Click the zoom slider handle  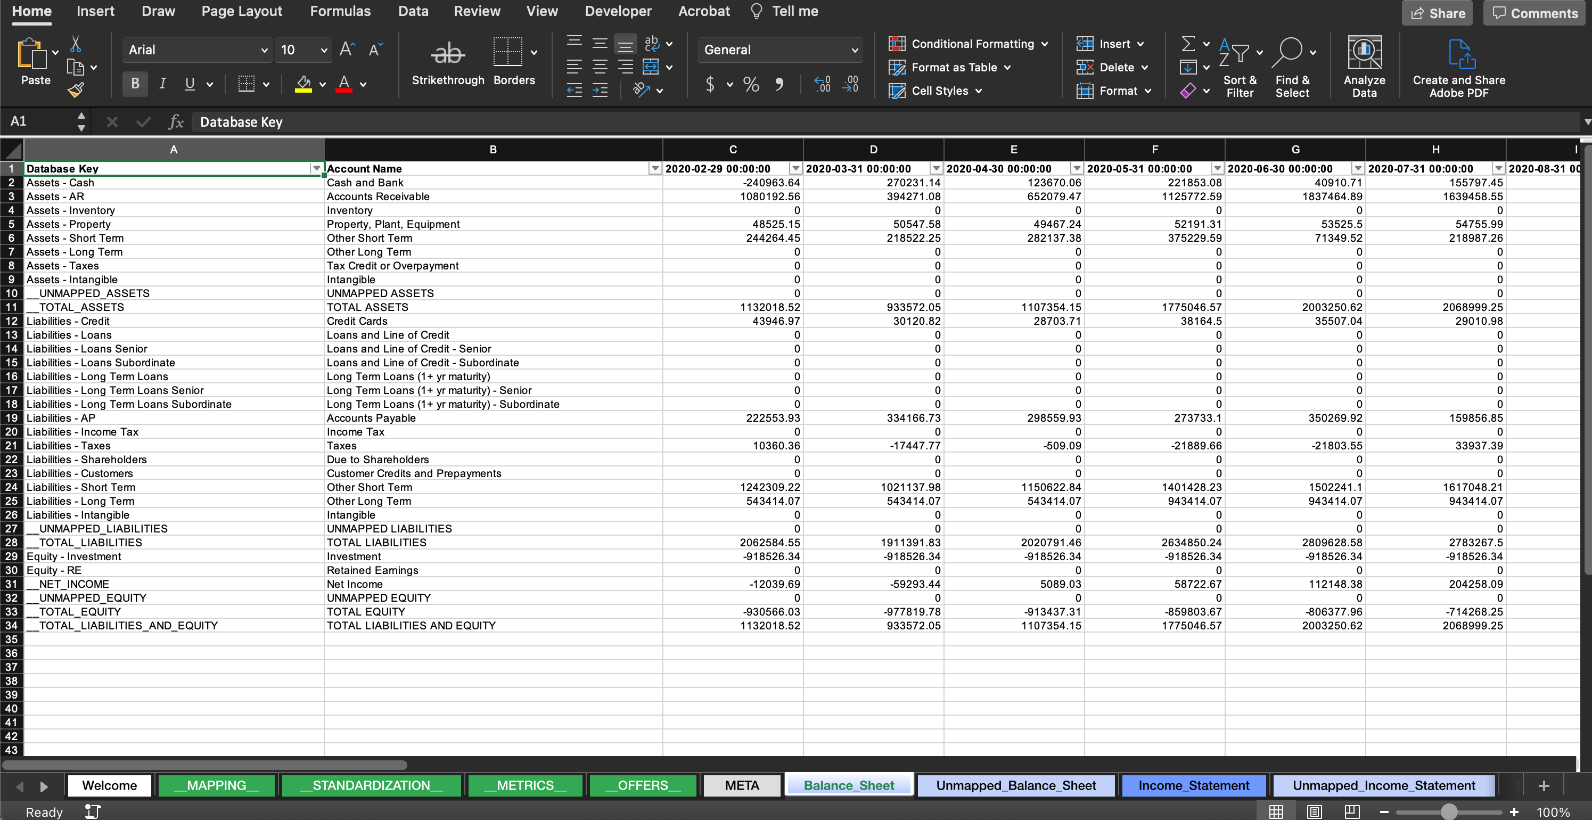1449,811
